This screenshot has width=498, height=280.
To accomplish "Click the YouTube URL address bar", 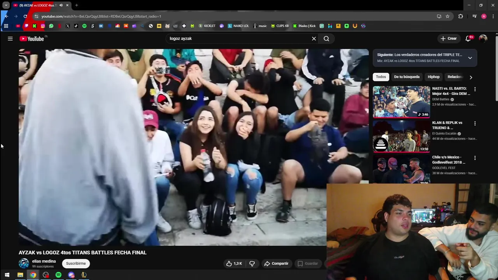I will coord(233,16).
